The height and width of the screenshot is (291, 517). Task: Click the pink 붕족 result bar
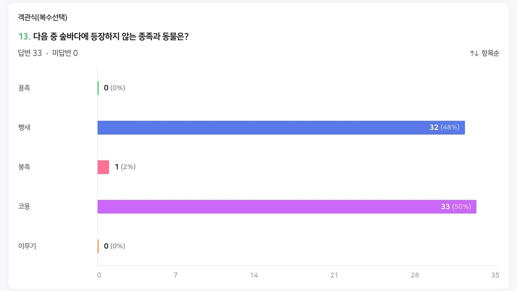103,167
